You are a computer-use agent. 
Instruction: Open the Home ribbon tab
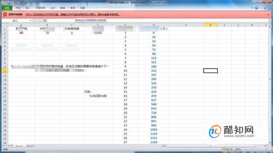click(18, 8)
